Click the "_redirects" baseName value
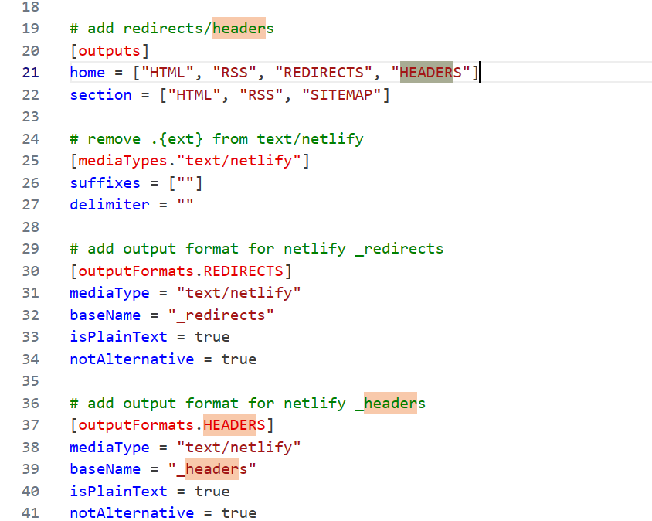Image resolution: width=652 pixels, height=521 pixels. click(x=221, y=315)
